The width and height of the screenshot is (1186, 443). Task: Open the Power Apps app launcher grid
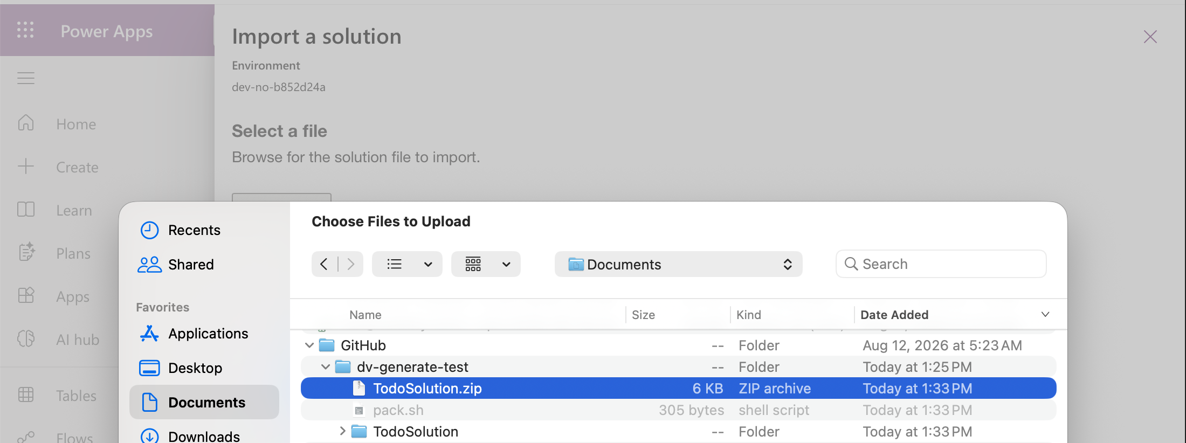[25, 30]
